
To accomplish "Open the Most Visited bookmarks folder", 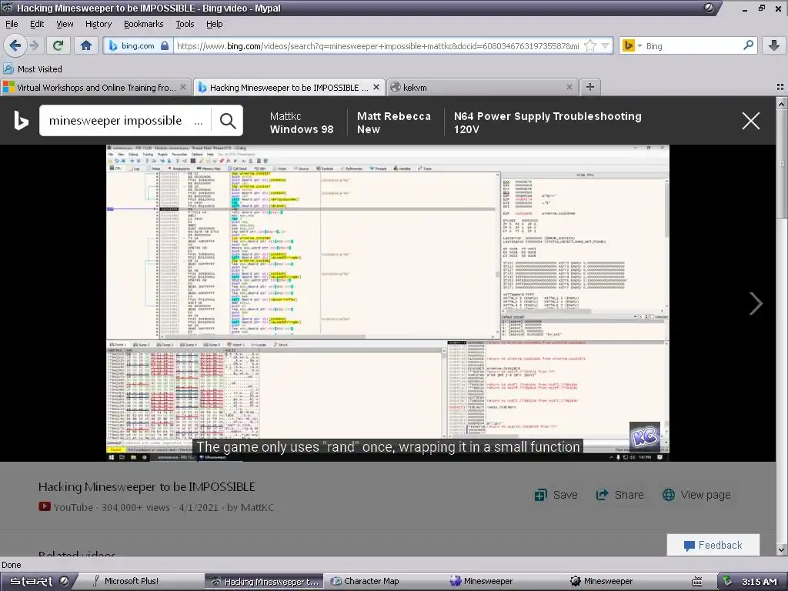I will pos(32,68).
